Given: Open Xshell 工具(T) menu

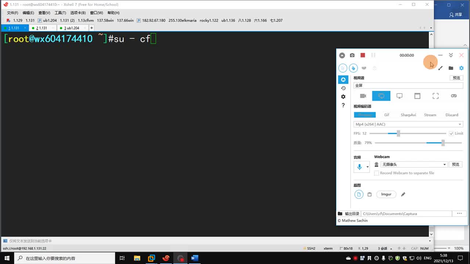Looking at the screenshot, I should click(x=60, y=13).
